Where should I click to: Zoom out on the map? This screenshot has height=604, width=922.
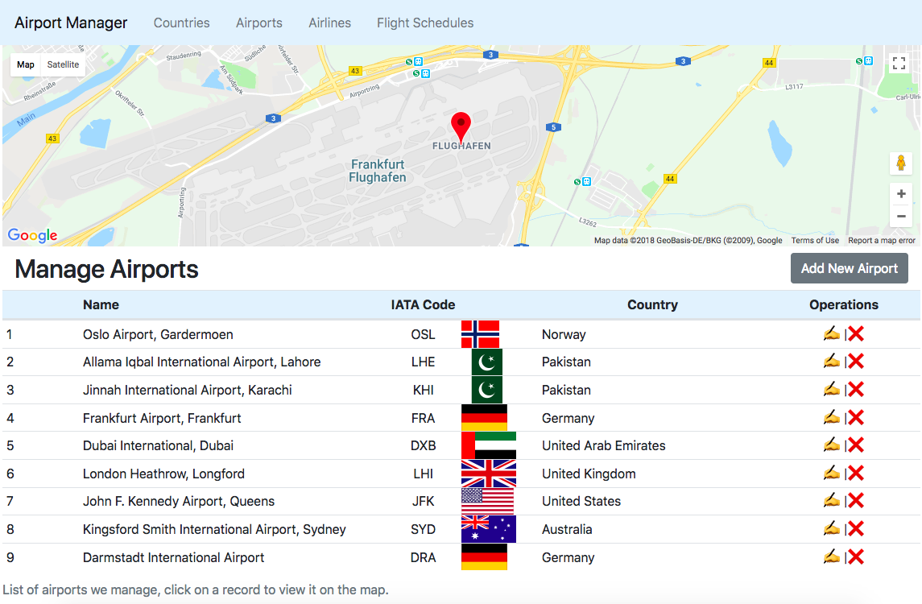click(x=901, y=217)
